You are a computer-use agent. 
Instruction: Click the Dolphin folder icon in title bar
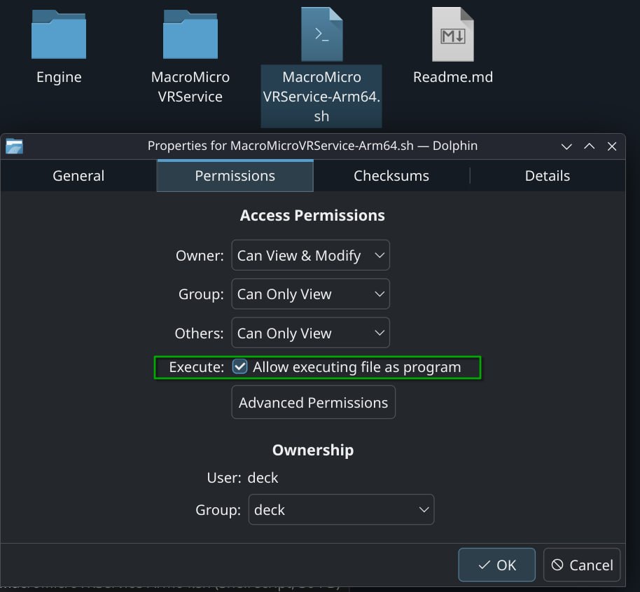tap(14, 146)
